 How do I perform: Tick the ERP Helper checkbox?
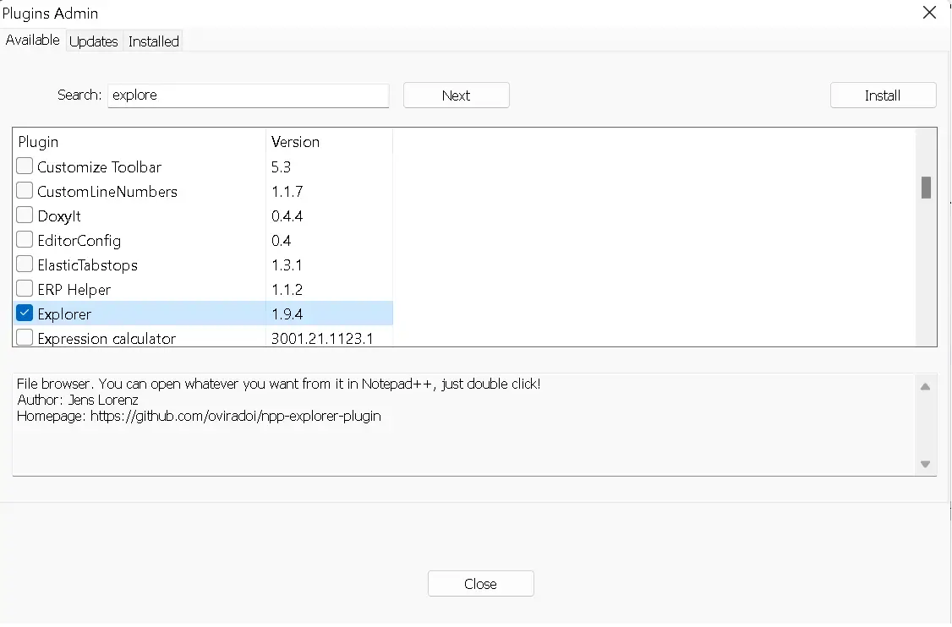25,288
